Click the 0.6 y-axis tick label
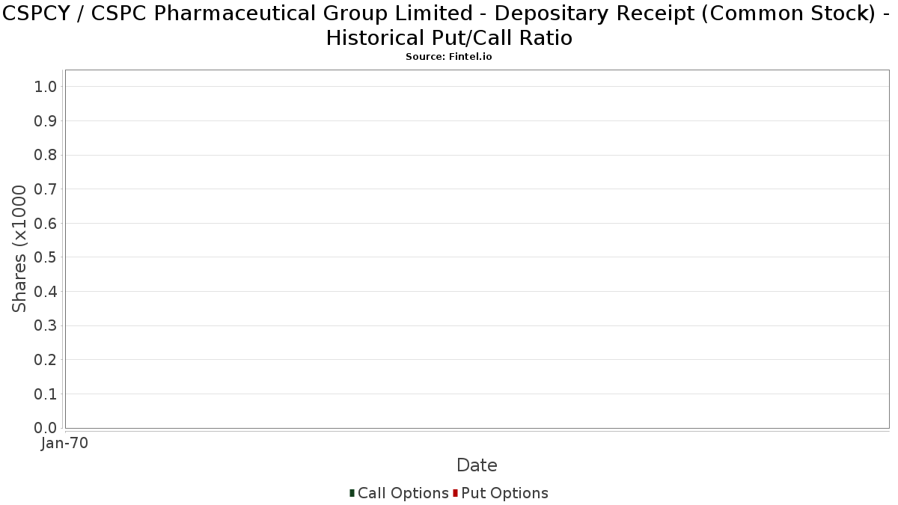The image size is (898, 505). click(x=46, y=224)
